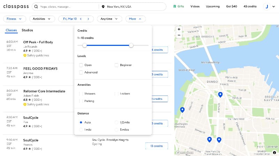279x156 pixels.
Task: Click the map info icon
Action: click(274, 152)
